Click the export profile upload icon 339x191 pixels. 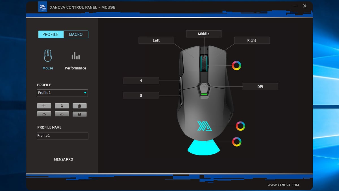click(44, 114)
